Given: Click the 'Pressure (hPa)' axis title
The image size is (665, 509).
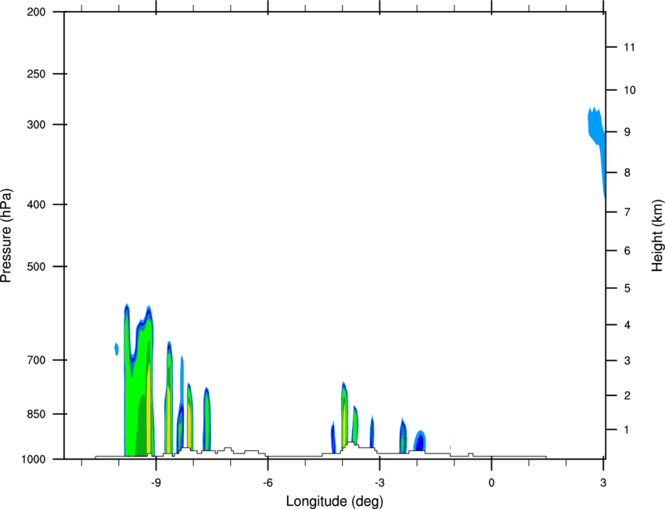Looking at the screenshot, I should click(6, 236).
